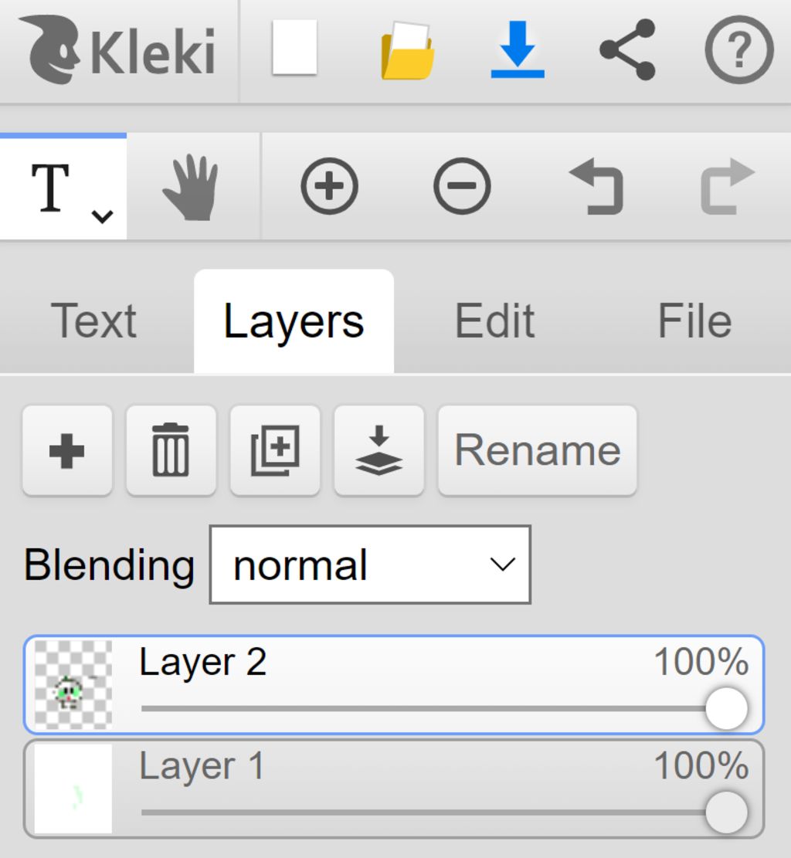Screen dimensions: 791x858
Task: Open an image via folder icon
Action: pos(407,51)
